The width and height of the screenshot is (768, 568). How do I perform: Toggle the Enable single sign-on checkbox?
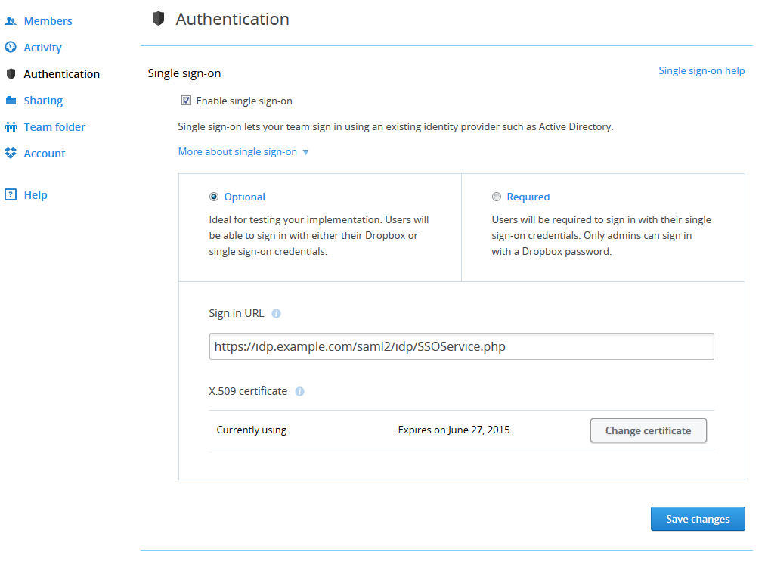pos(186,101)
